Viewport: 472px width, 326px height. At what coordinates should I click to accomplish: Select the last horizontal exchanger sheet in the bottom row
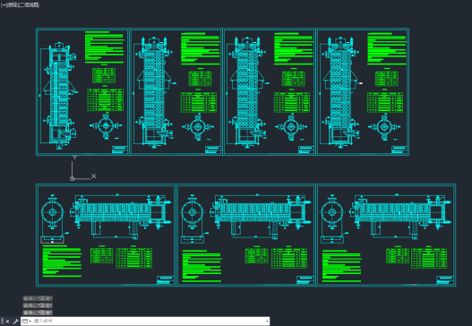386,235
